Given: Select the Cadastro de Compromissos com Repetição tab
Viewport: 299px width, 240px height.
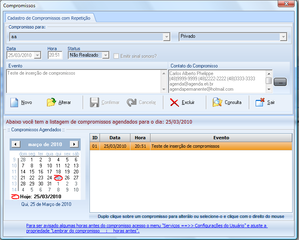Looking at the screenshot, I should (49, 18).
